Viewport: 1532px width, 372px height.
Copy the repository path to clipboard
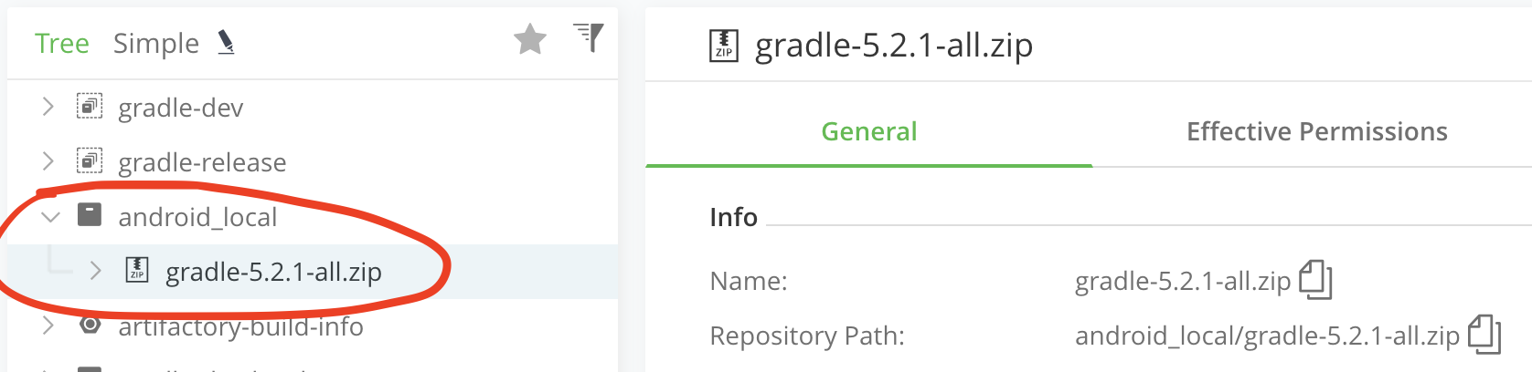[1484, 335]
